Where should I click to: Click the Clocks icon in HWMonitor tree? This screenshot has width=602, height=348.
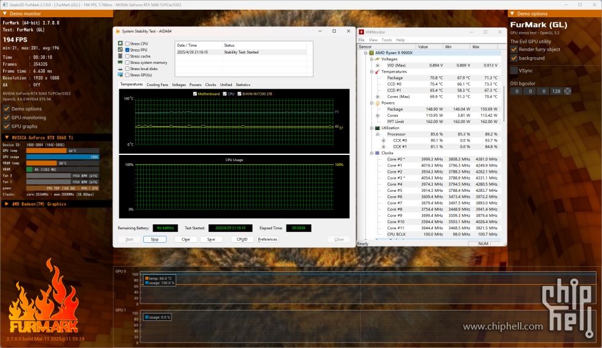point(378,153)
